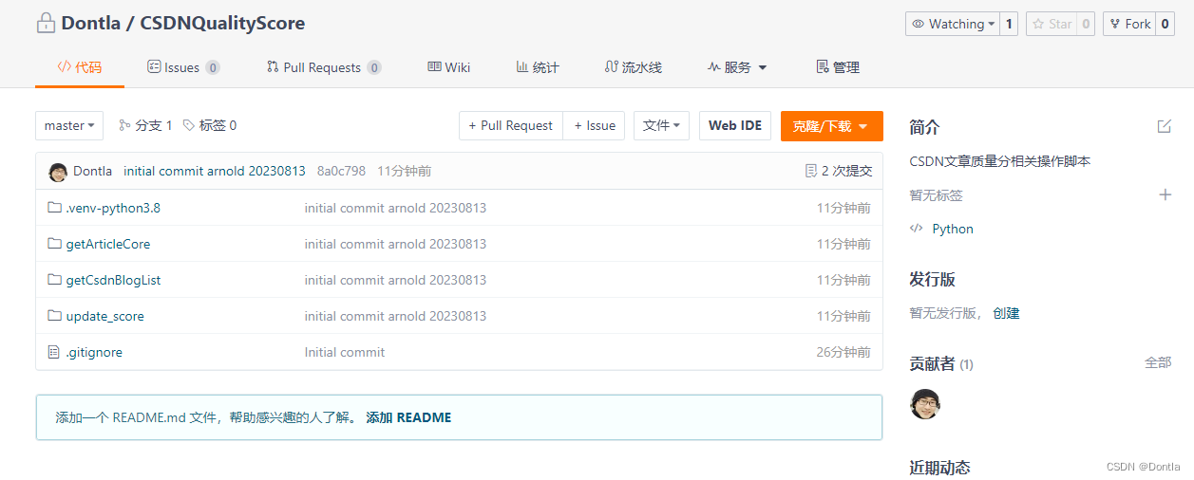Screen dimensions: 1194x480
Task: Click the + Pull Request button
Action: tap(511, 125)
